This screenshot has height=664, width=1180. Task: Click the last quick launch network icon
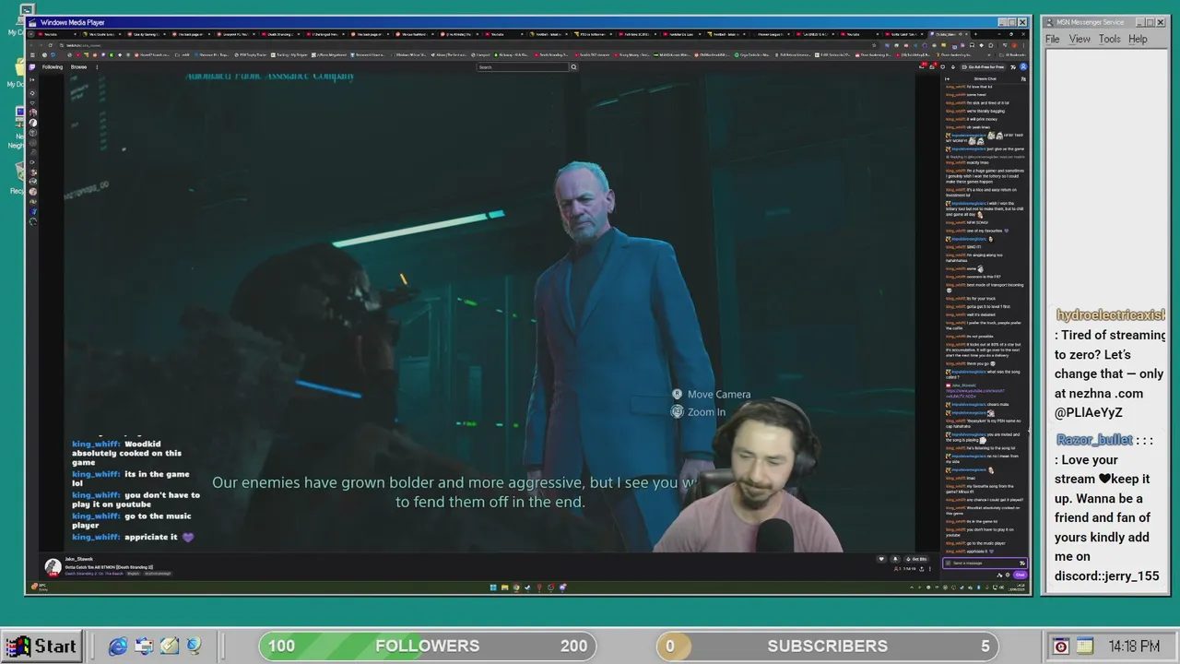pos(194,646)
